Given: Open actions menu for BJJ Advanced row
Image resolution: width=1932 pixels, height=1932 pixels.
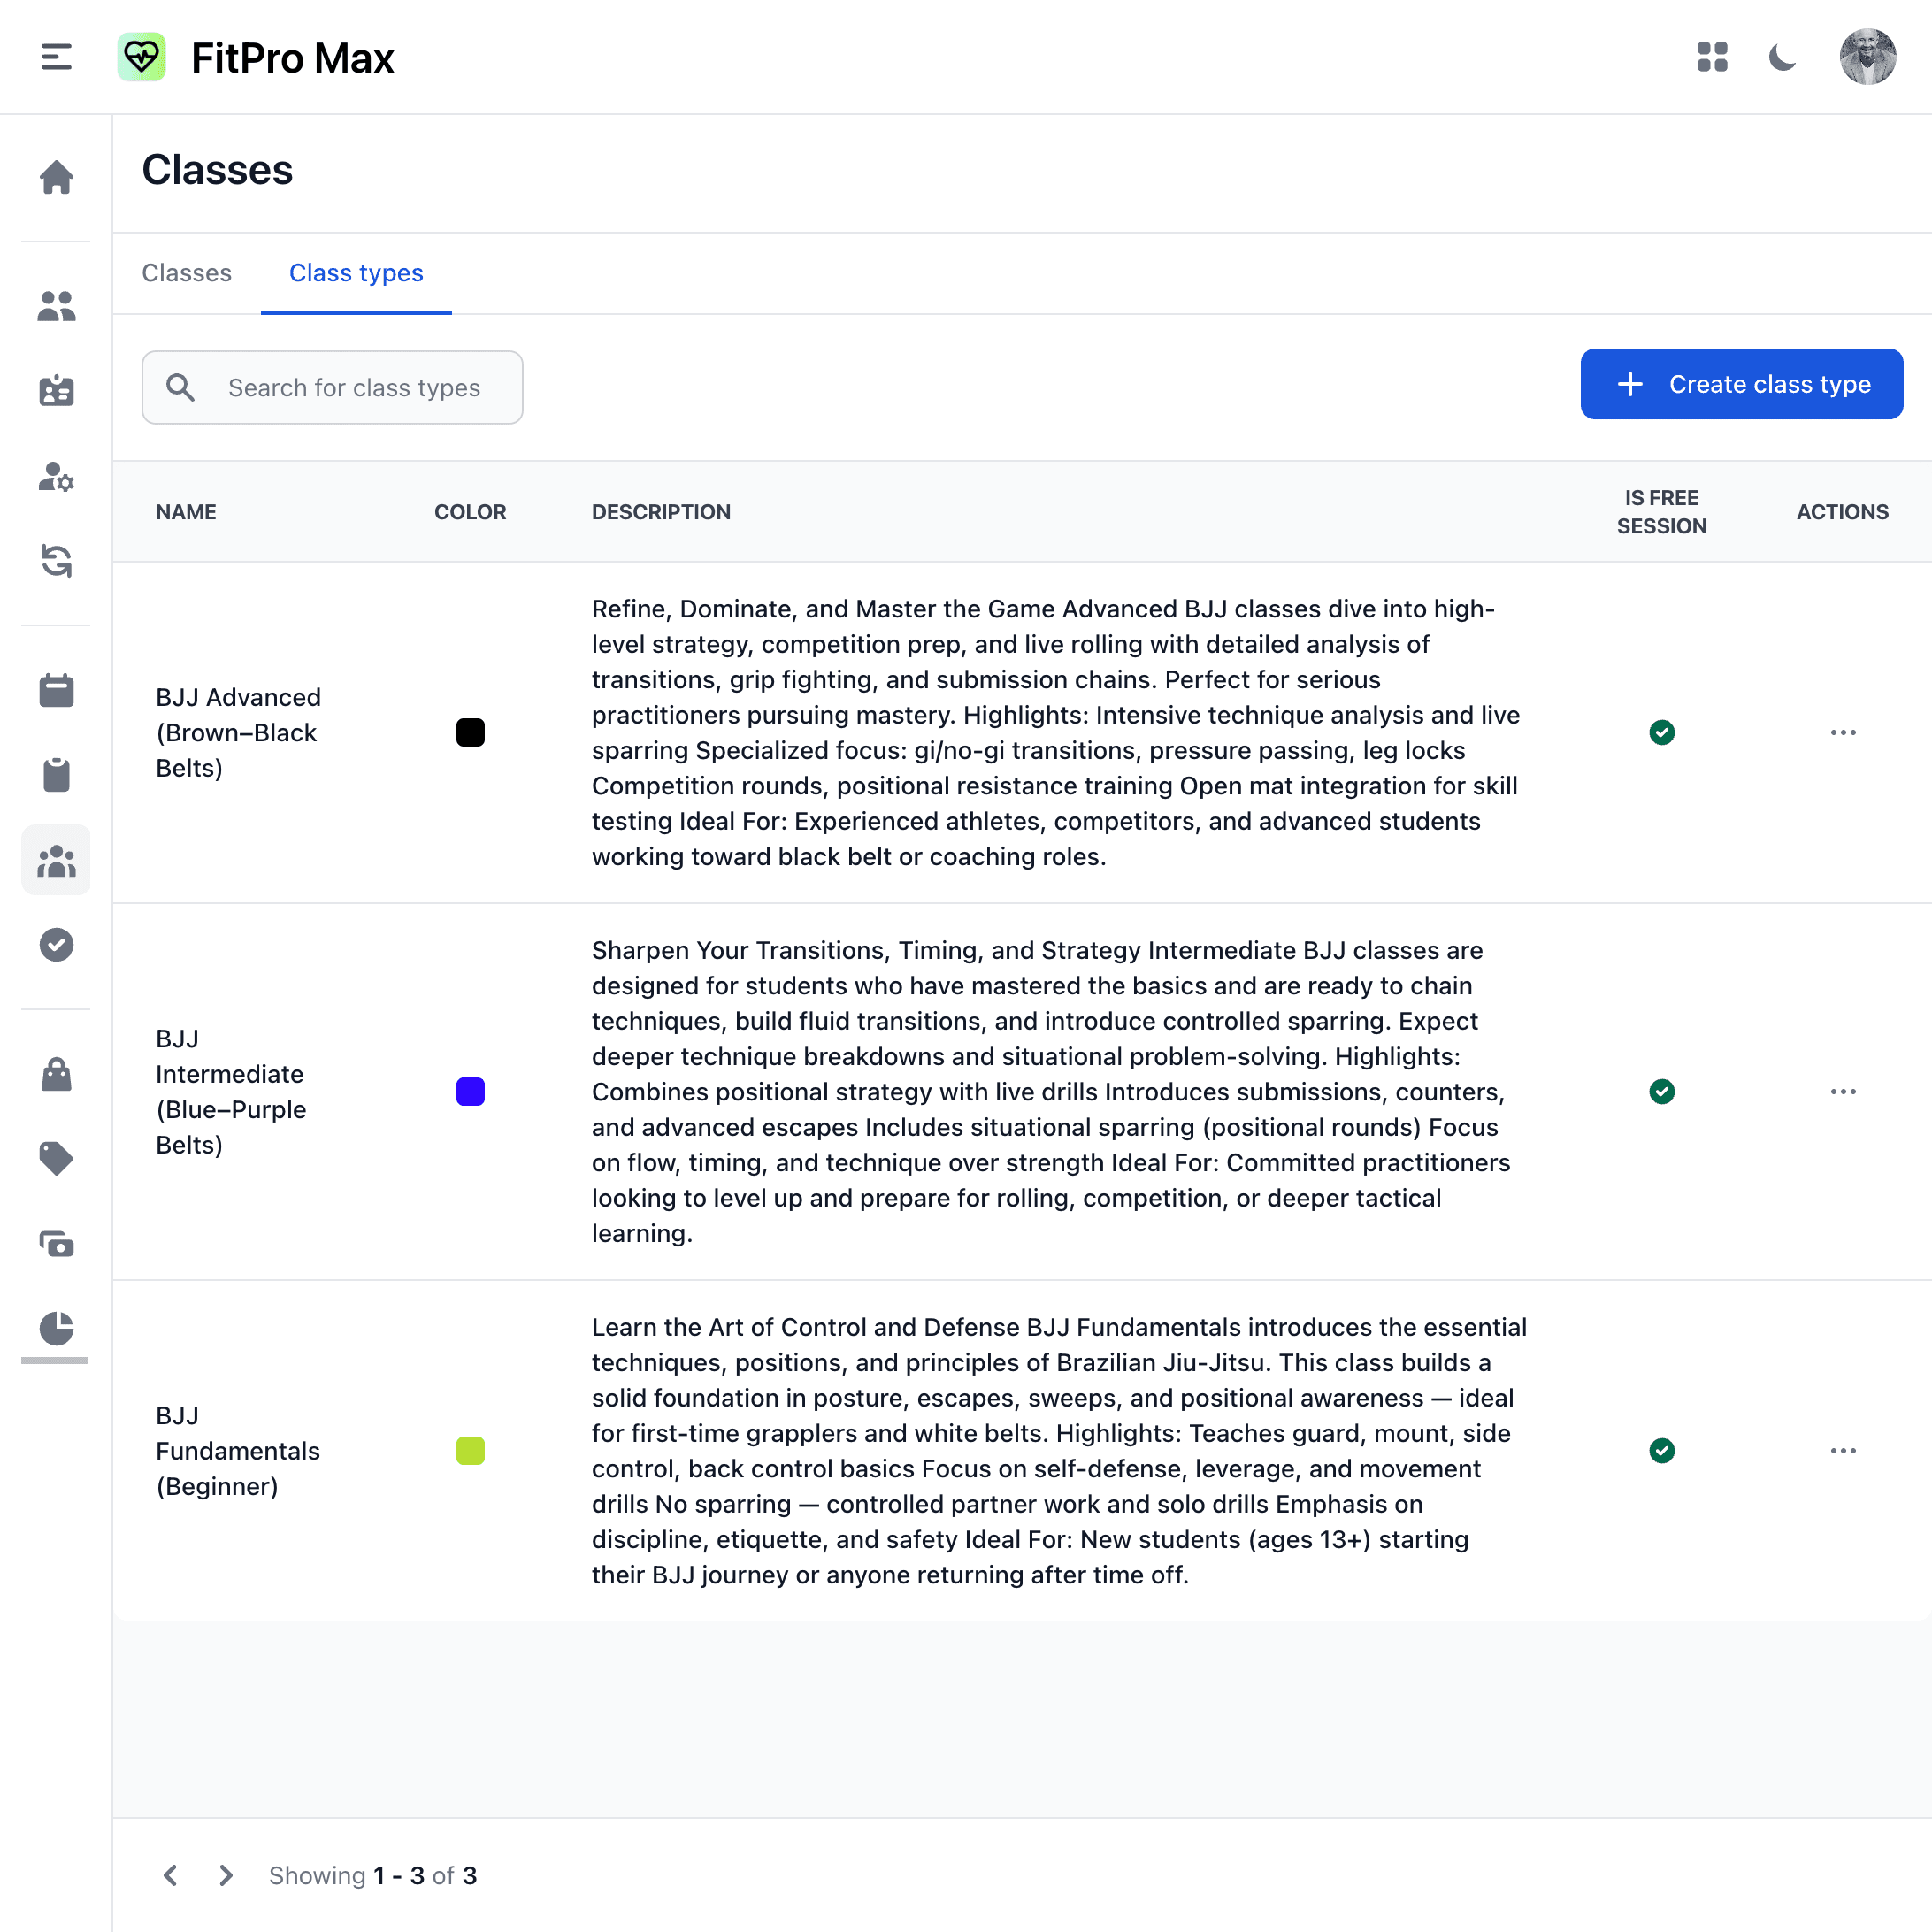Looking at the screenshot, I should [1842, 733].
